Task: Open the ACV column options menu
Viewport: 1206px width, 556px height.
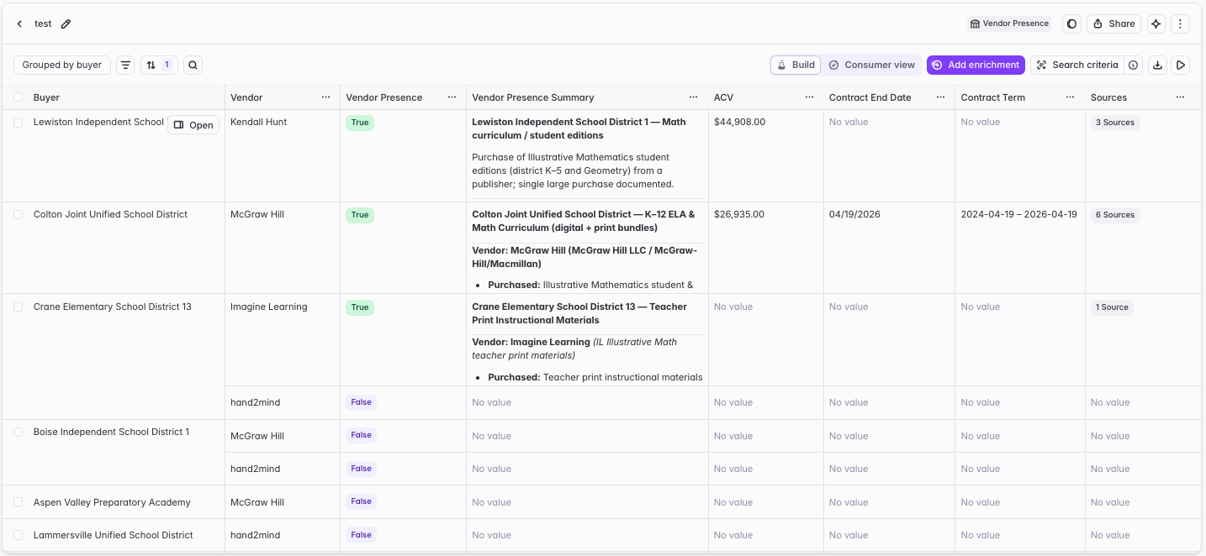Action: tap(809, 97)
